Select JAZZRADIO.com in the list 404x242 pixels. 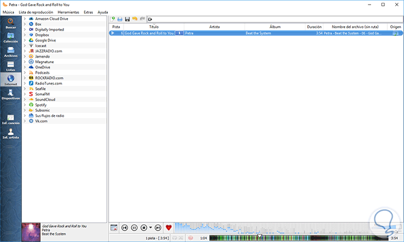(48, 51)
